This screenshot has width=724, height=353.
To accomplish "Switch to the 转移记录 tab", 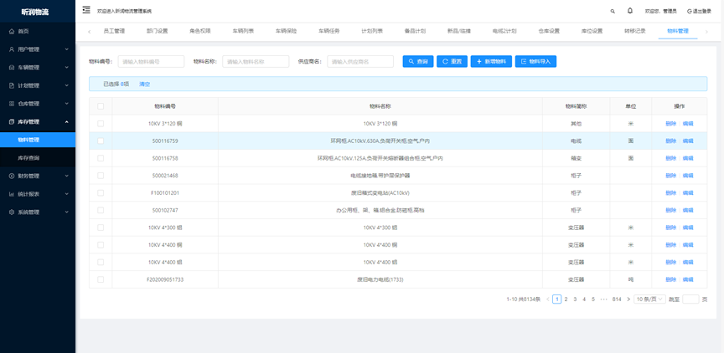I will (x=635, y=31).
